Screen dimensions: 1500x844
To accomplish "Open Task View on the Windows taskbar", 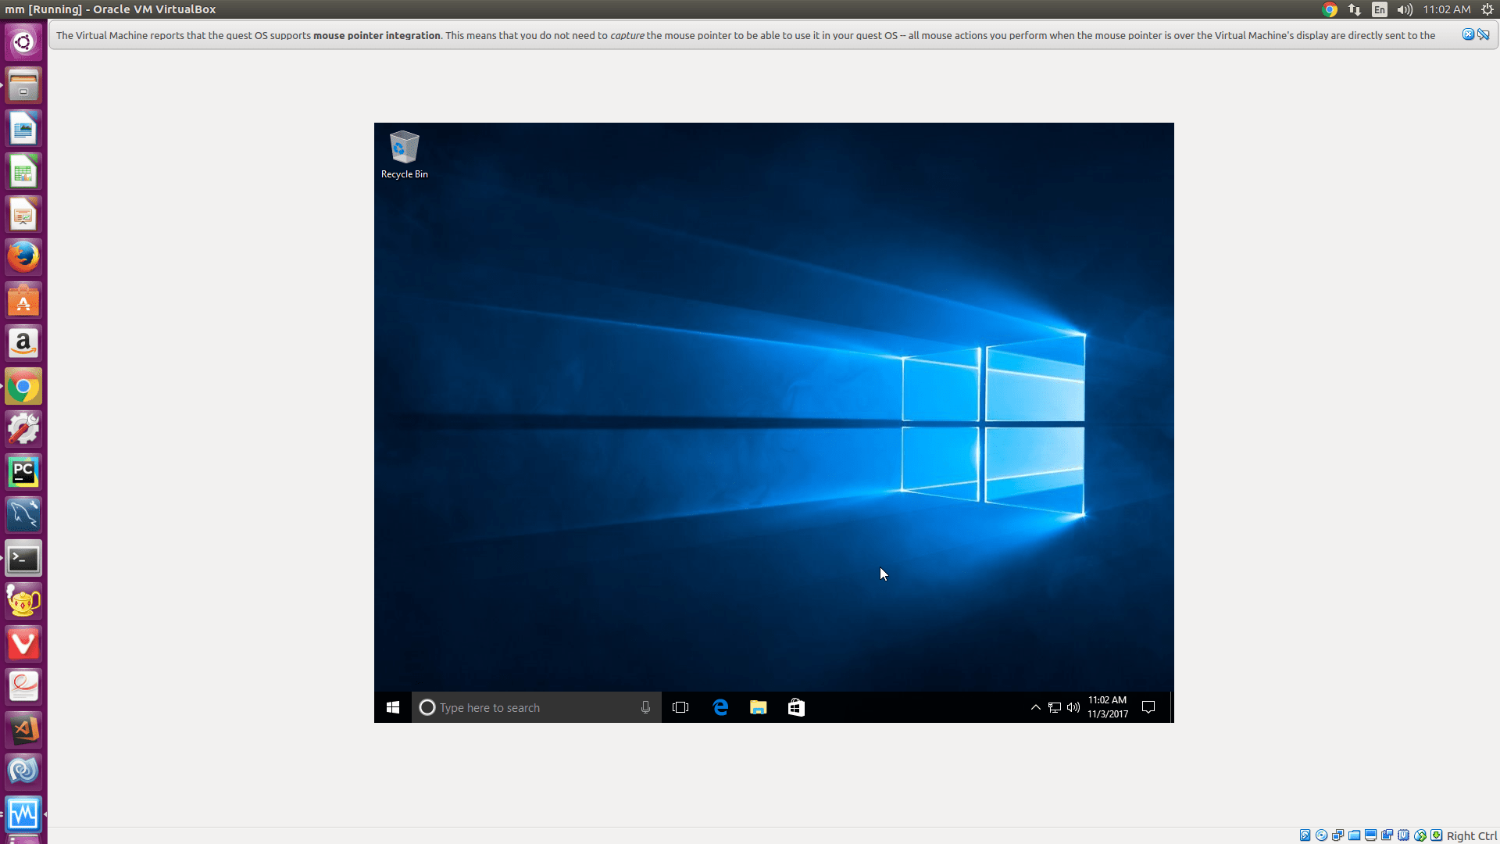I will point(680,707).
